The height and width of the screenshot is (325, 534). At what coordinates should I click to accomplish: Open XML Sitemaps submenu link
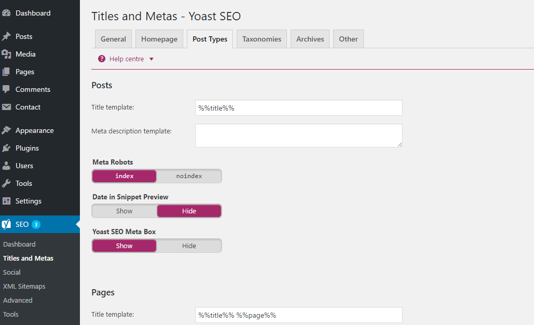[24, 286]
